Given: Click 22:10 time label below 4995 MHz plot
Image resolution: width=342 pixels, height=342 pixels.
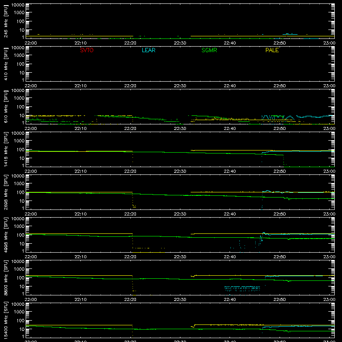Looking at the screenshot, I should coord(80,257).
